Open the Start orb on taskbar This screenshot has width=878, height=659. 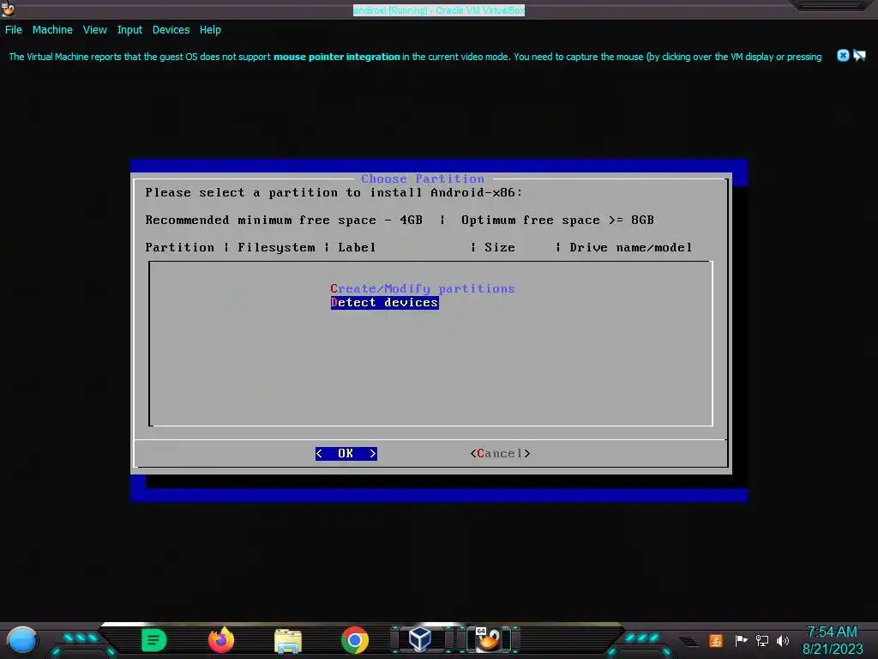coord(22,640)
